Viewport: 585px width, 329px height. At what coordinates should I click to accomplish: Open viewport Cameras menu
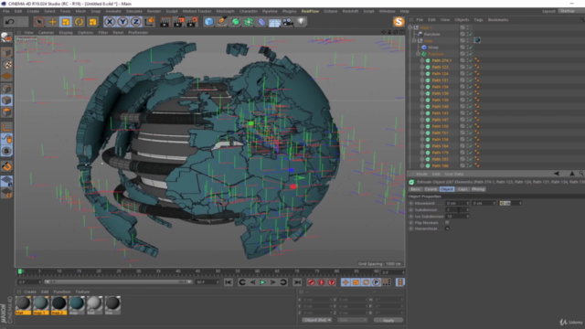[x=47, y=33]
